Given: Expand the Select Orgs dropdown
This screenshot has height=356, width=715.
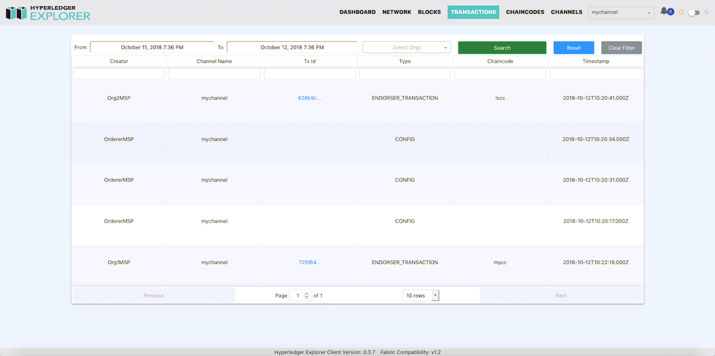Looking at the screenshot, I should 407,47.
